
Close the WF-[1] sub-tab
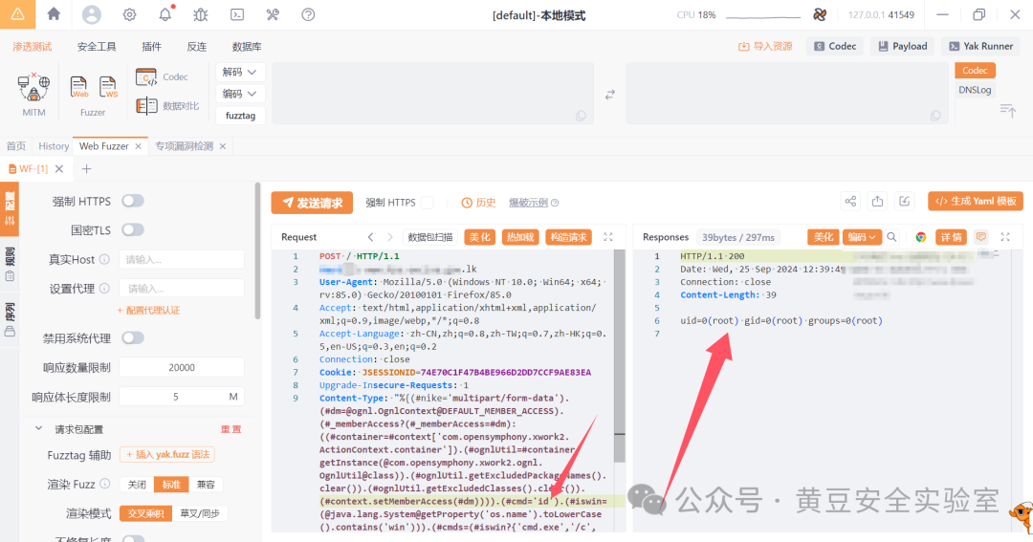[59, 169]
